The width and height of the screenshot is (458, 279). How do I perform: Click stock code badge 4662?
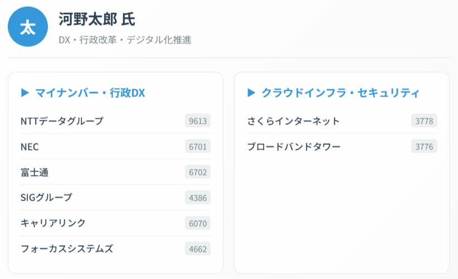198,248
